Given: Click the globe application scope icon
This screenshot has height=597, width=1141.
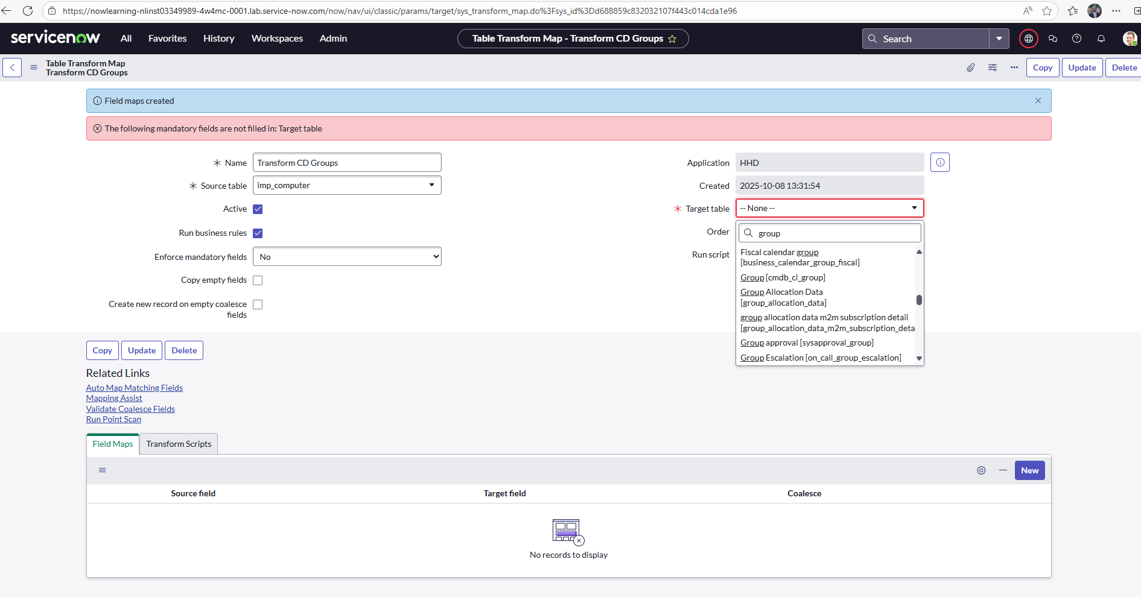Looking at the screenshot, I should 1029,39.
